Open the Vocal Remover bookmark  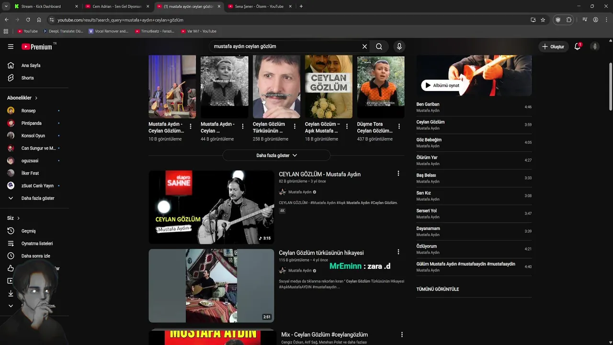pos(109,31)
